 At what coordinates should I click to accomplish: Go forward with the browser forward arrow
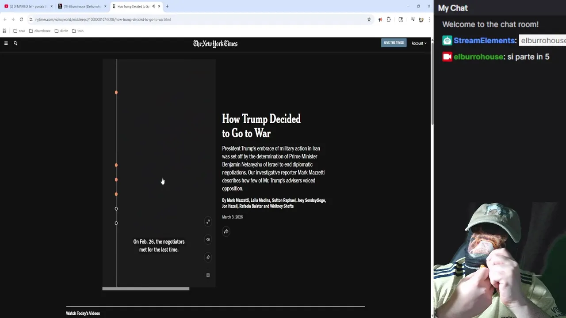(13, 19)
